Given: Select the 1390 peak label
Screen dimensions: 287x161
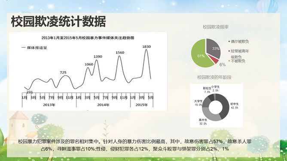Looking at the screenshot, I should (x=98, y=57).
